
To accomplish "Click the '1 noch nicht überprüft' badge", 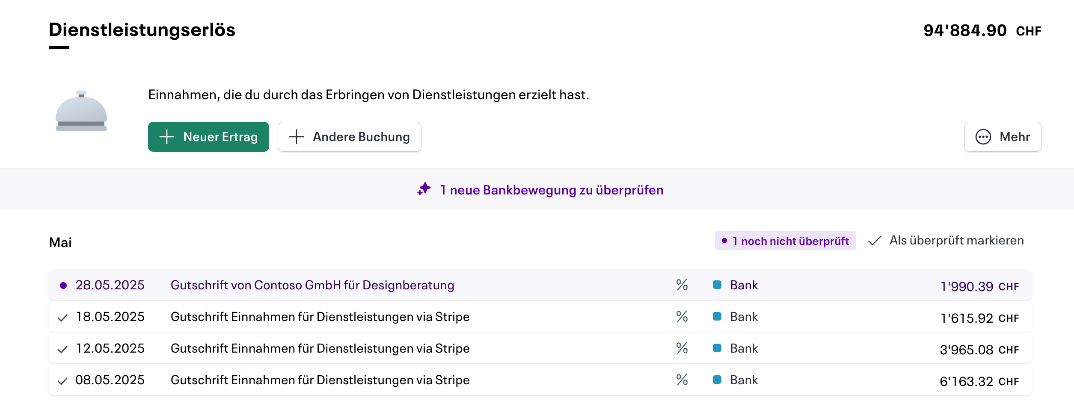I will pyautogui.click(x=785, y=241).
